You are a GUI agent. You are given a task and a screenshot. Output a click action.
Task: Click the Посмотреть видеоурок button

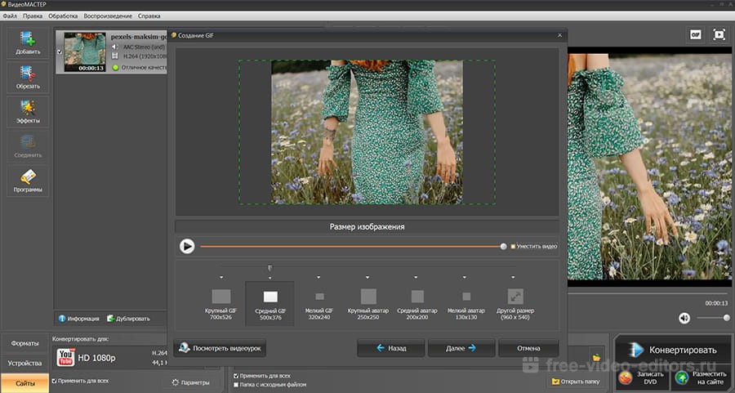pos(219,347)
